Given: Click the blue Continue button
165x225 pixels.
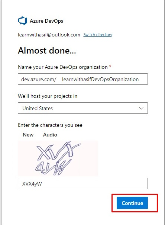Looking at the screenshot, I should pyautogui.click(x=132, y=203).
